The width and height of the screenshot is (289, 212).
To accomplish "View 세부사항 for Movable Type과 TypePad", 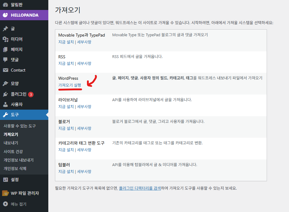I will click(84, 42).
